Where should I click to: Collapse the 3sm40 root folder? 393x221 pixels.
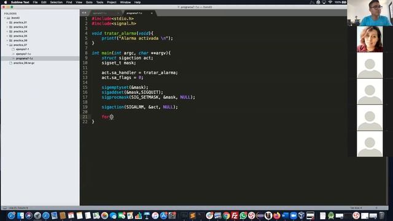pos(5,18)
